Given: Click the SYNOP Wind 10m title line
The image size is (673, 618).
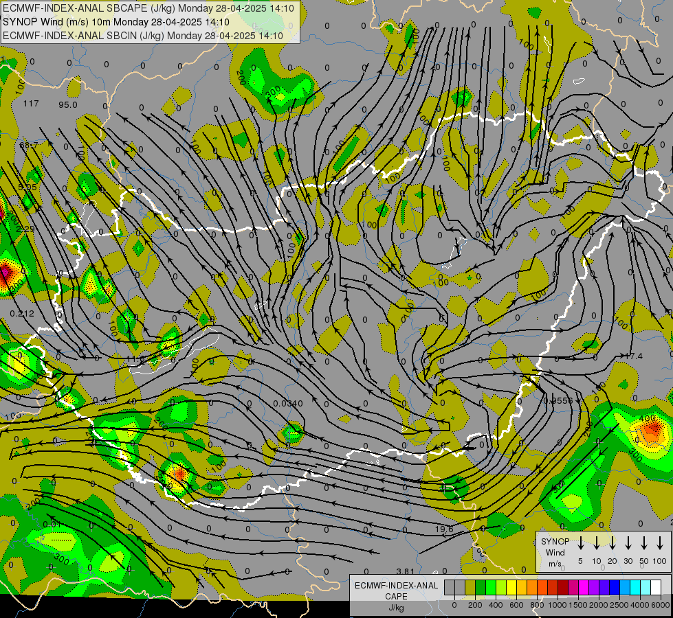Looking at the screenshot, I should [x=116, y=22].
